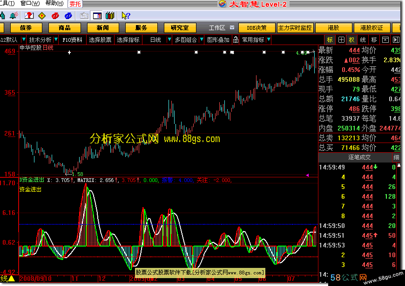
Task: Click the 常用指标 toolbar item
Action: (253, 39)
